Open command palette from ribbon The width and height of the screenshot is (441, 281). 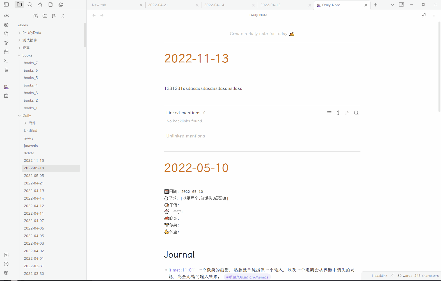6,61
